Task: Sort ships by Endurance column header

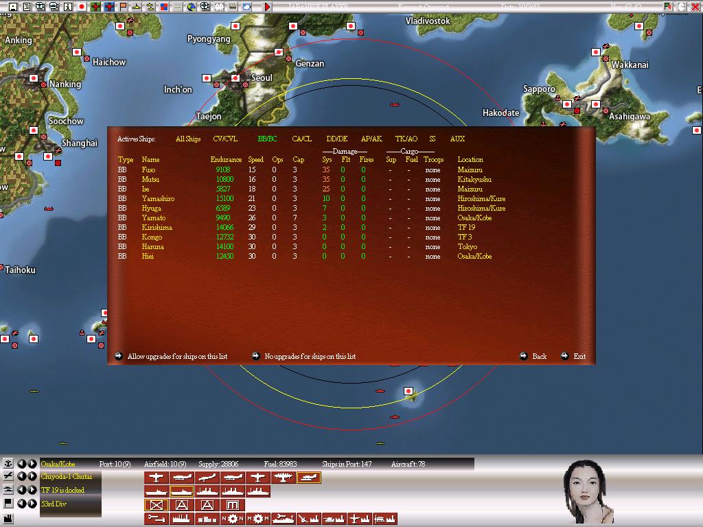Action: [x=226, y=159]
